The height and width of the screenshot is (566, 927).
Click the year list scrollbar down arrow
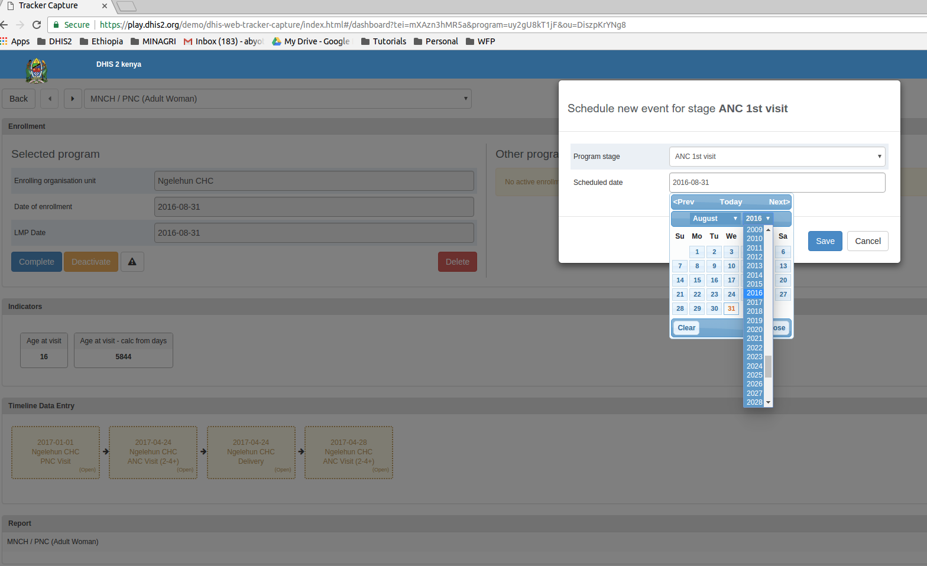tap(769, 402)
